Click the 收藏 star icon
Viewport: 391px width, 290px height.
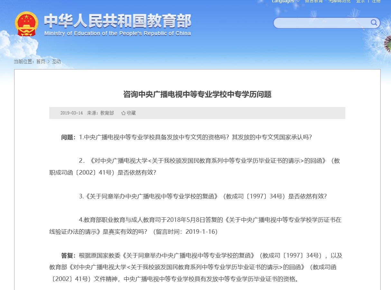123,113
